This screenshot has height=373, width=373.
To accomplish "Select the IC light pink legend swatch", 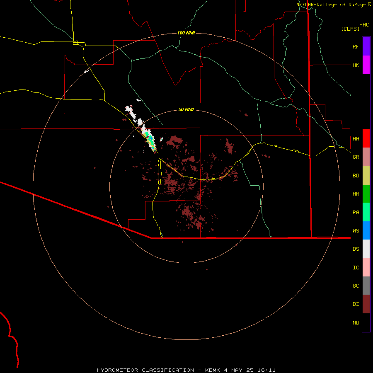I will pos(366,267).
